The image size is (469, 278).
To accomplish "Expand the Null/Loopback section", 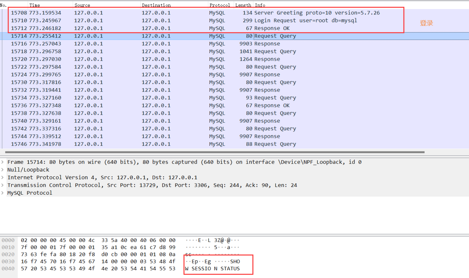I will [x=3, y=170].
